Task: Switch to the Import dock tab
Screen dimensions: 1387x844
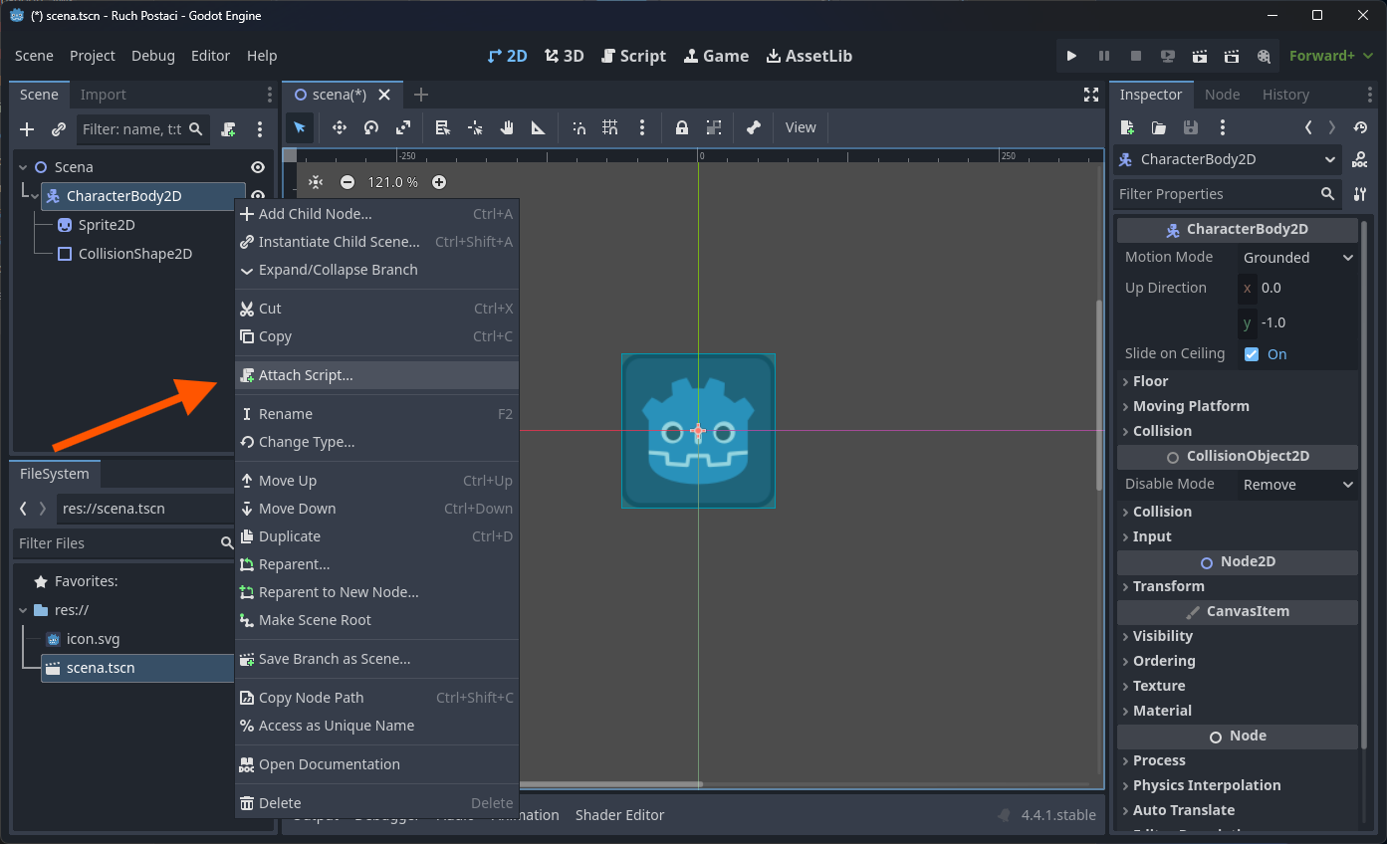Action: coord(104,95)
